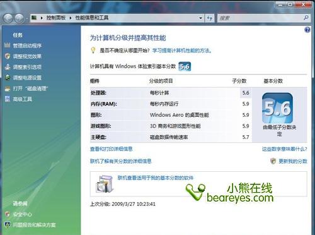Screen dimensions: 315x235
Task: Click the 上次分级 date text
Action: click(x=123, y=204)
